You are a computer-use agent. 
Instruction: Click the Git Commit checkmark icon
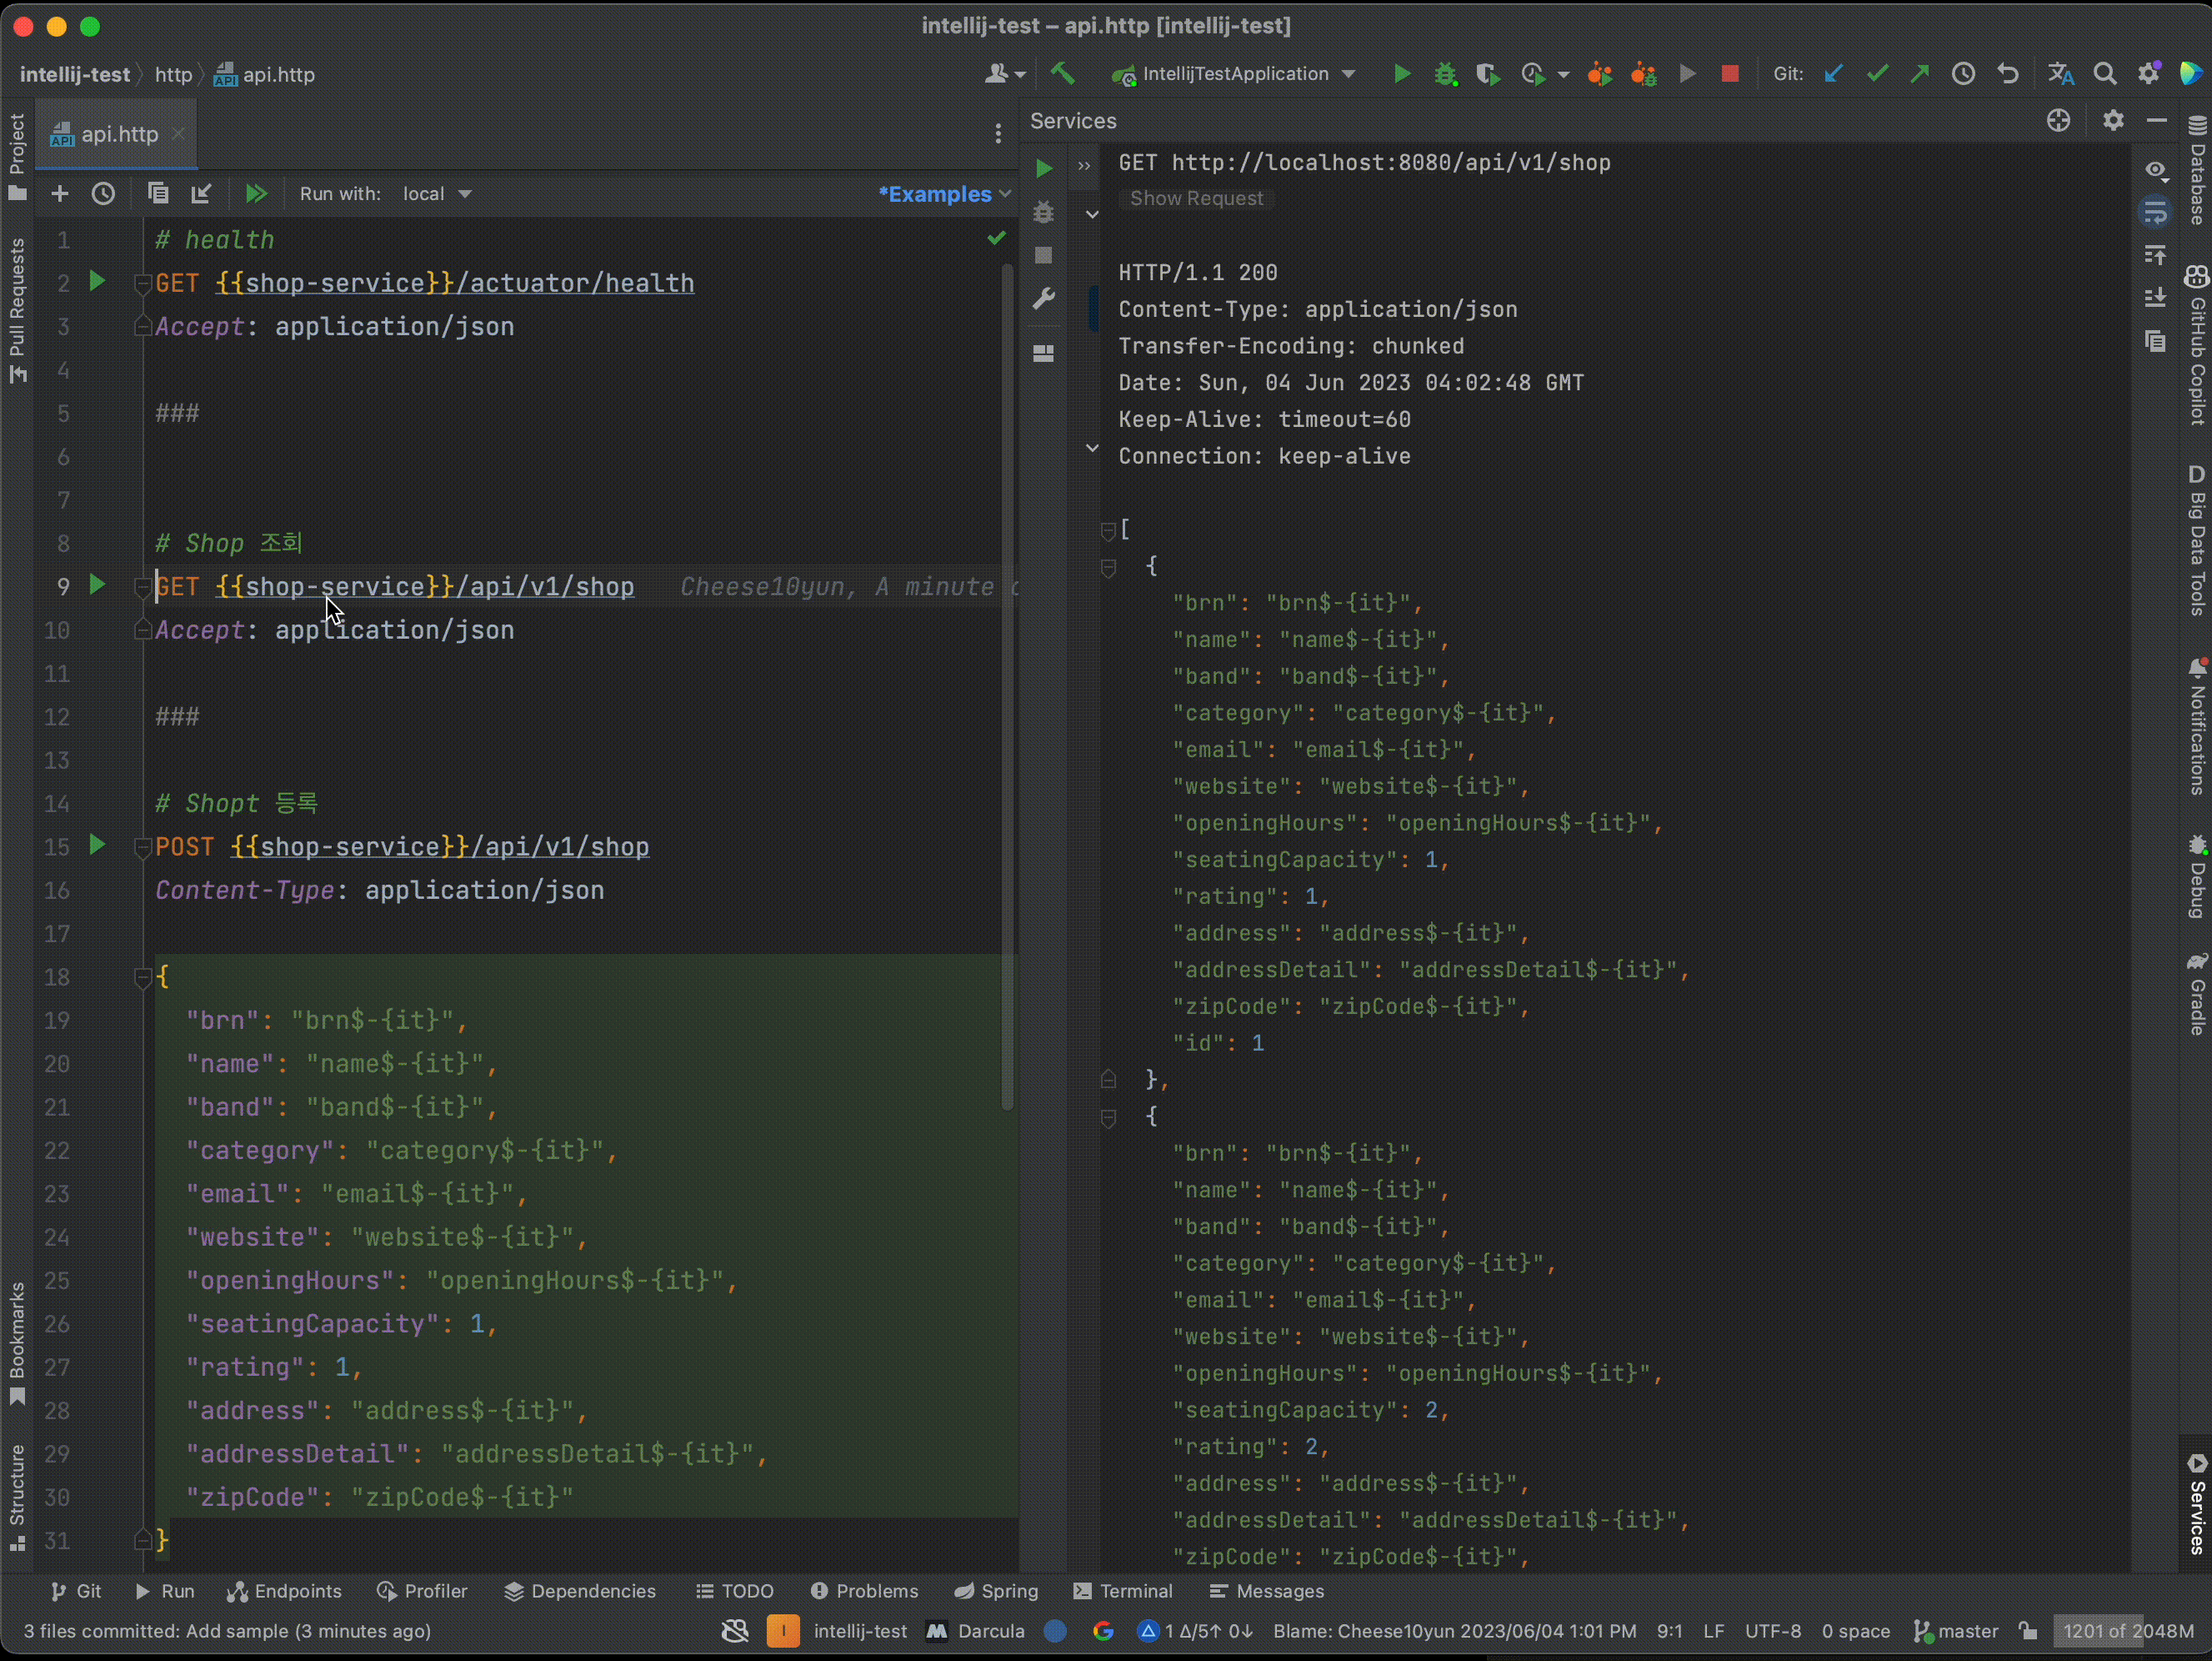point(1877,73)
